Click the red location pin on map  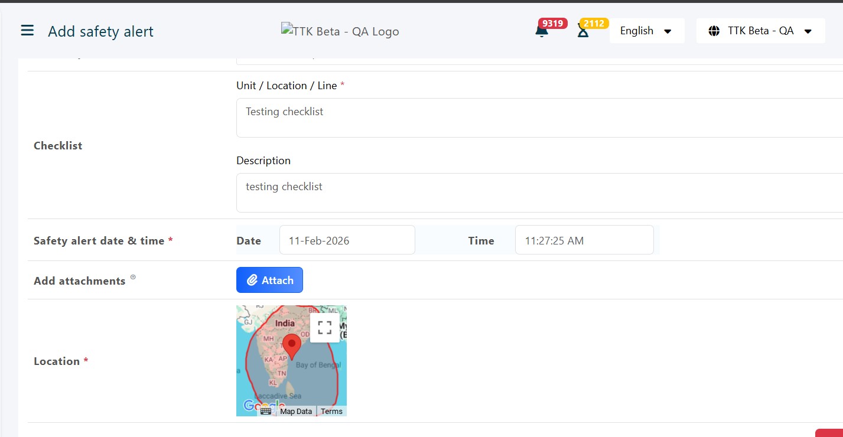(291, 345)
